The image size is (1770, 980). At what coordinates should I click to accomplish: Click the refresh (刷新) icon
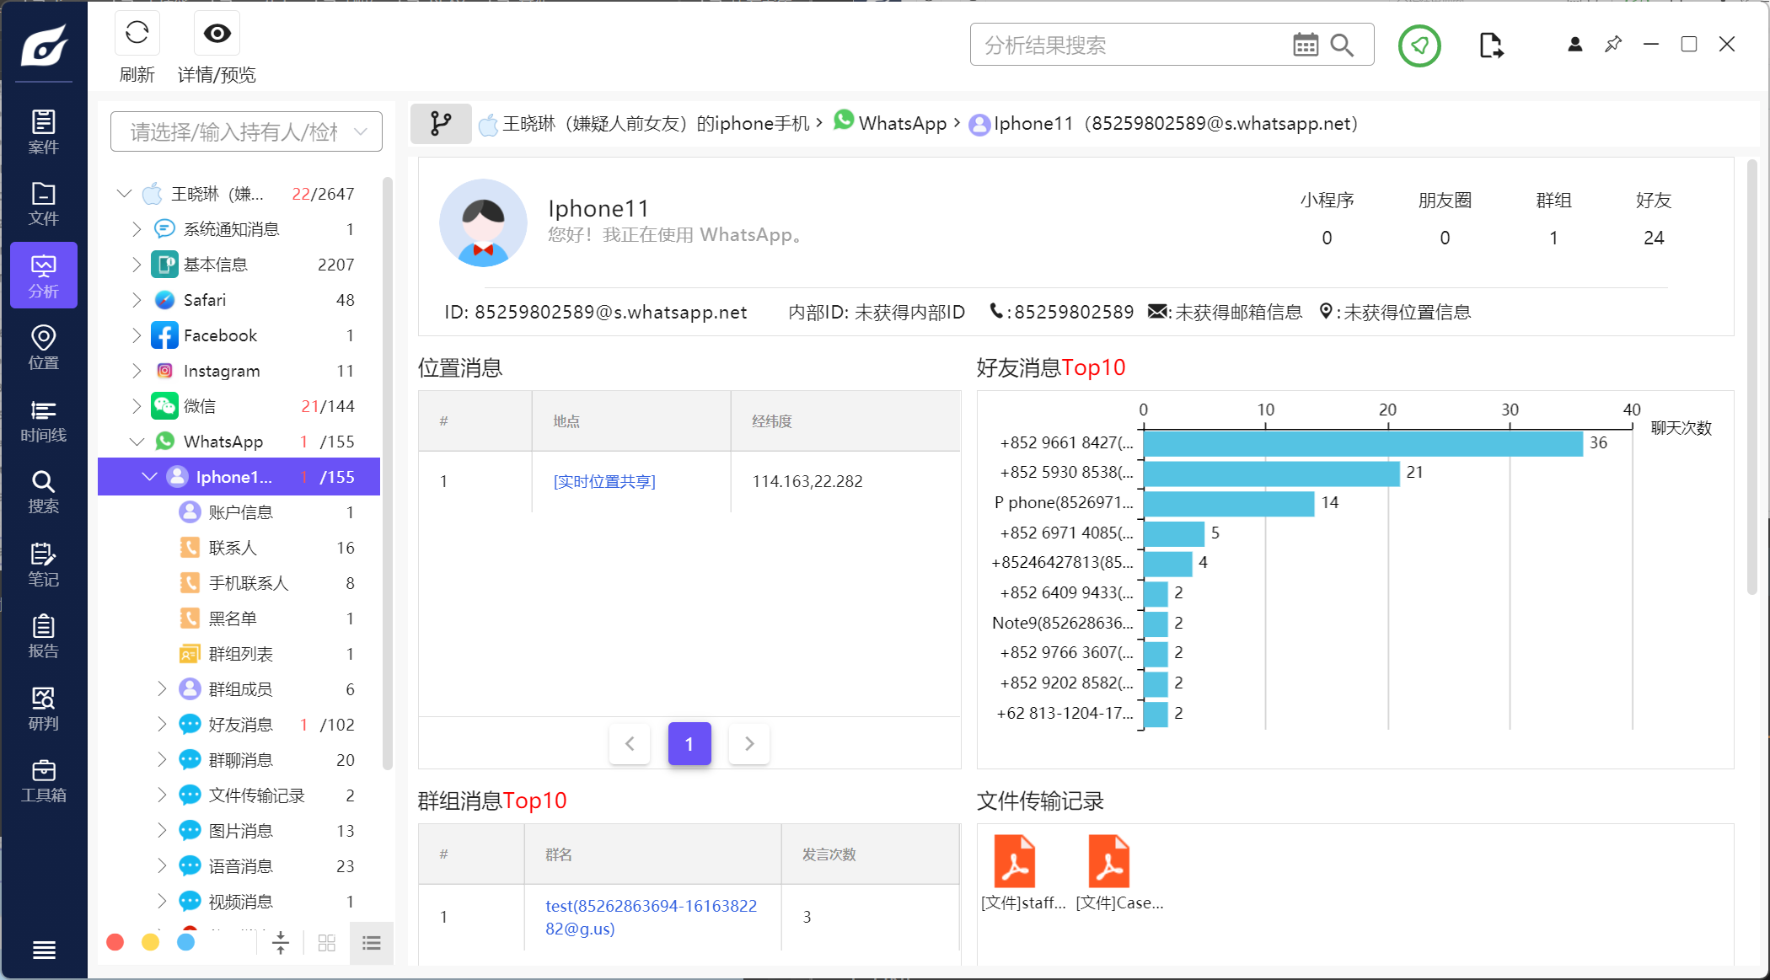click(137, 34)
